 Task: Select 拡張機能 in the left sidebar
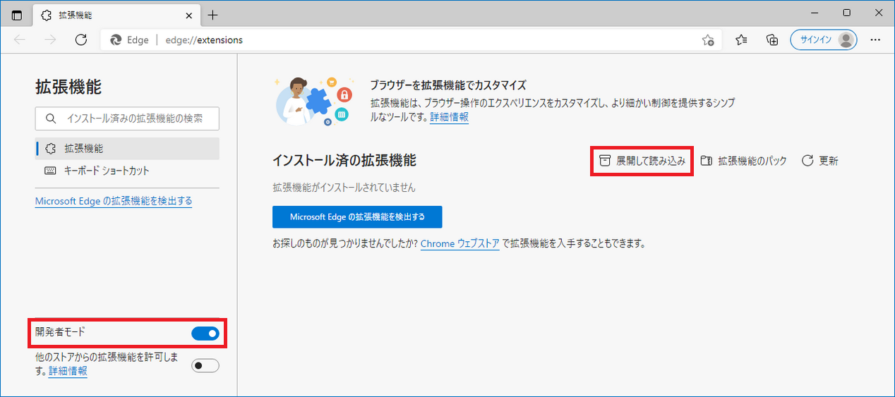click(x=127, y=149)
